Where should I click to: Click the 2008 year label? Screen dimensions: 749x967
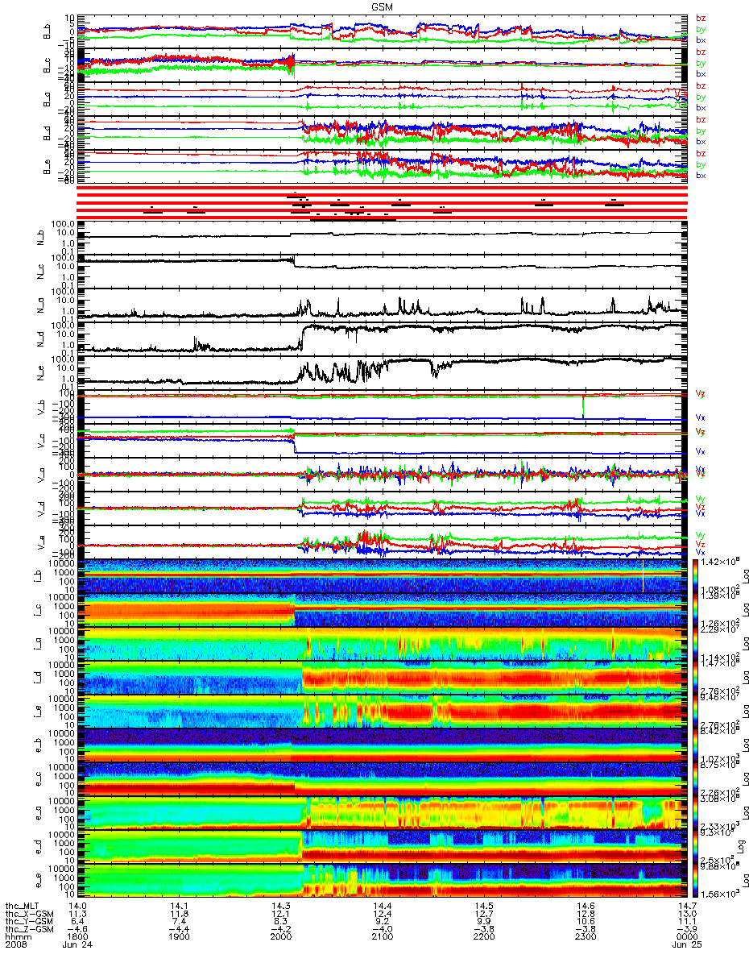coord(16,946)
